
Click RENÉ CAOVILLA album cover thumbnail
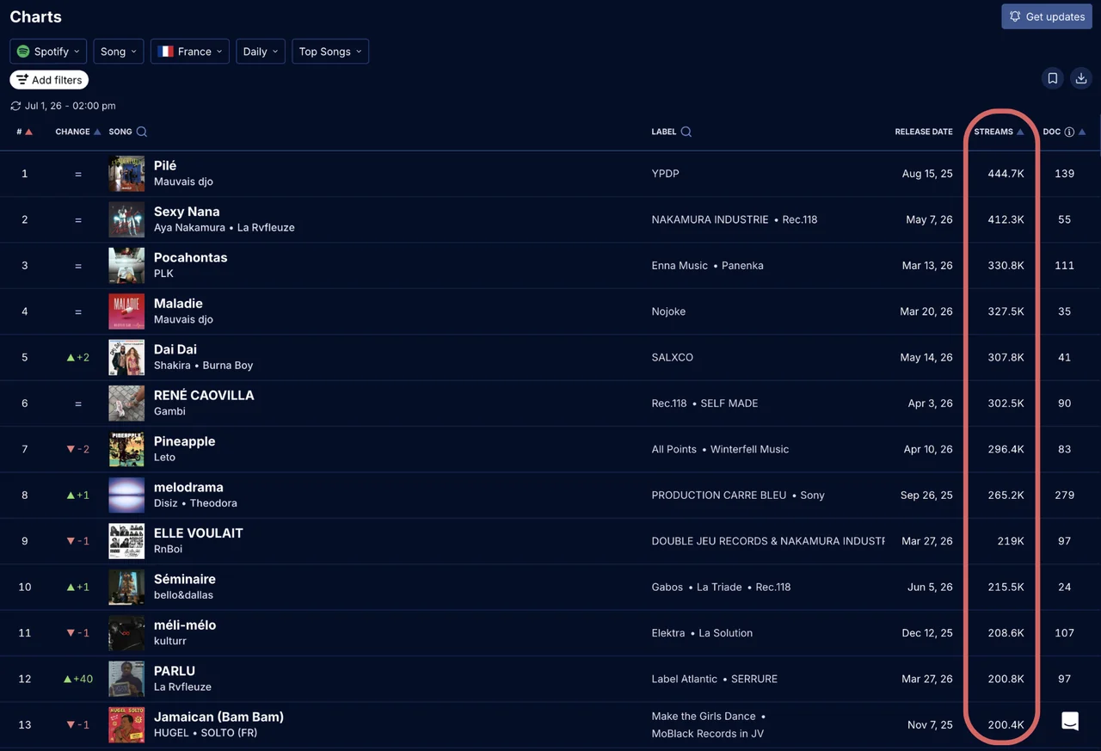(x=126, y=403)
